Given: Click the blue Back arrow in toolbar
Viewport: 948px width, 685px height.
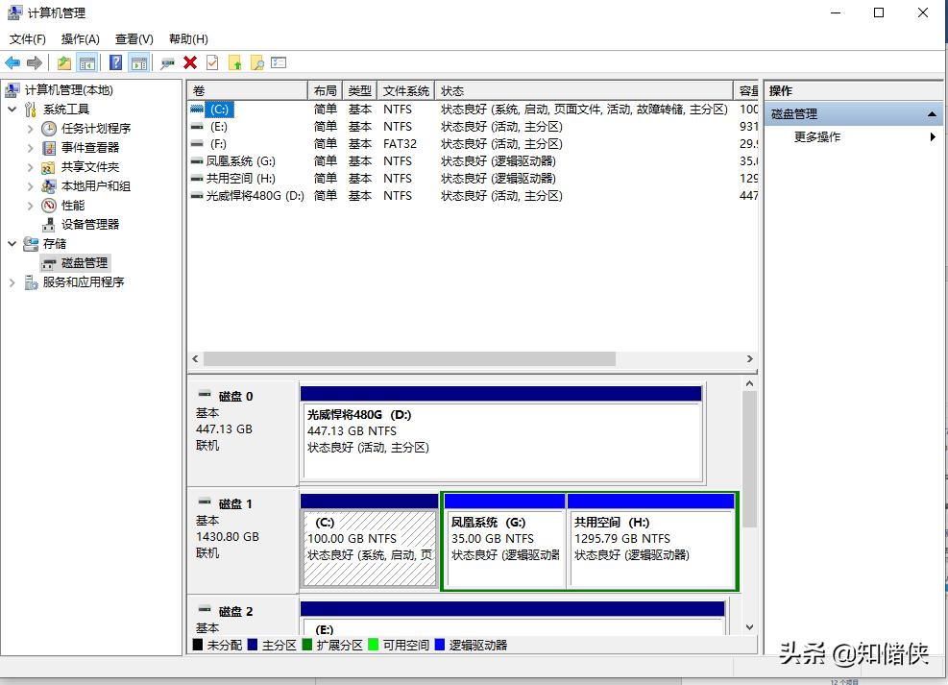Looking at the screenshot, I should (12, 62).
